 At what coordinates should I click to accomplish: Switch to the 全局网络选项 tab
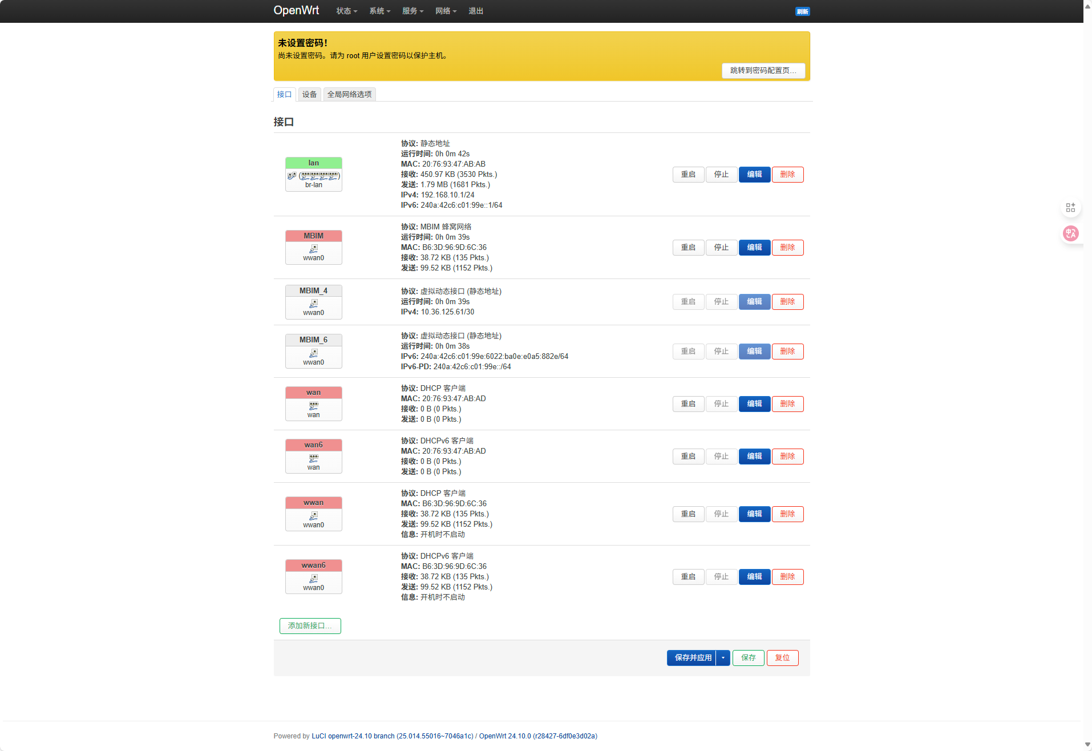coord(349,95)
